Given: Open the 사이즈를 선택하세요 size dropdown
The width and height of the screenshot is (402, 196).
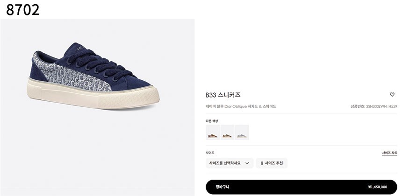Looking at the screenshot, I should 230,163.
